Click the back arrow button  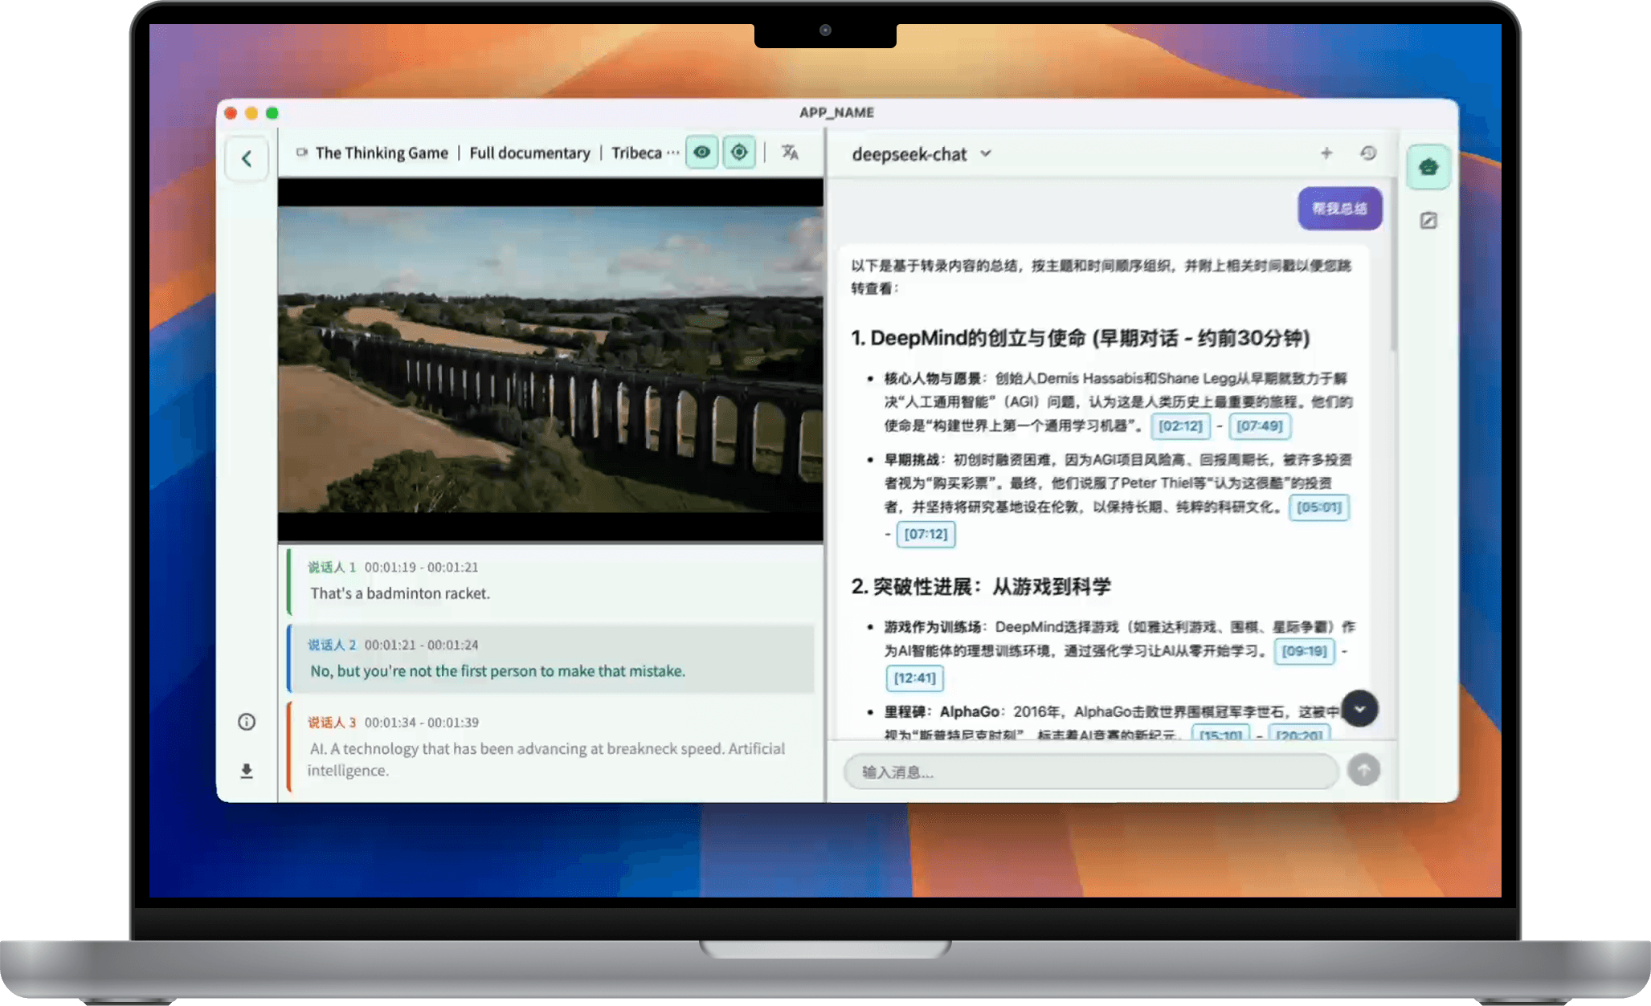[247, 159]
